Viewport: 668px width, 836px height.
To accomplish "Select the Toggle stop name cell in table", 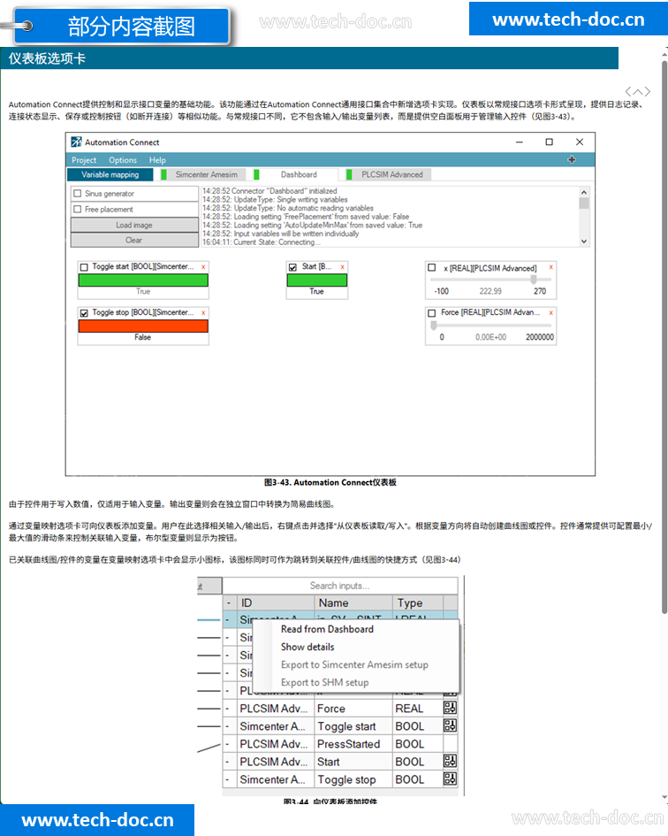I will [353, 779].
